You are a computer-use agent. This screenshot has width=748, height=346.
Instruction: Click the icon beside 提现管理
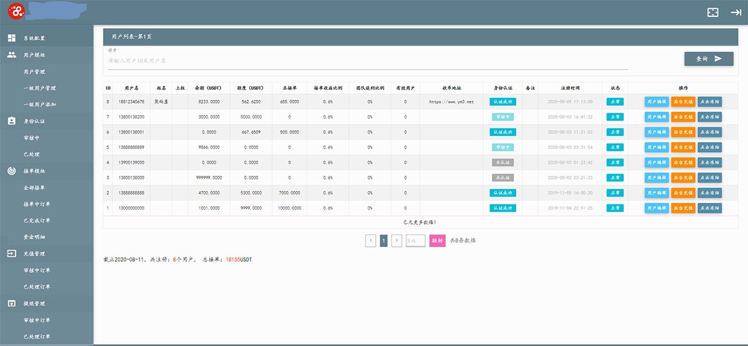(x=12, y=304)
